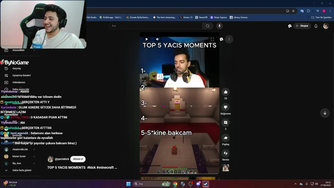This screenshot has width=334, height=188.
Task: Click the taskbar search box Ara
Action: click(x=152, y=184)
